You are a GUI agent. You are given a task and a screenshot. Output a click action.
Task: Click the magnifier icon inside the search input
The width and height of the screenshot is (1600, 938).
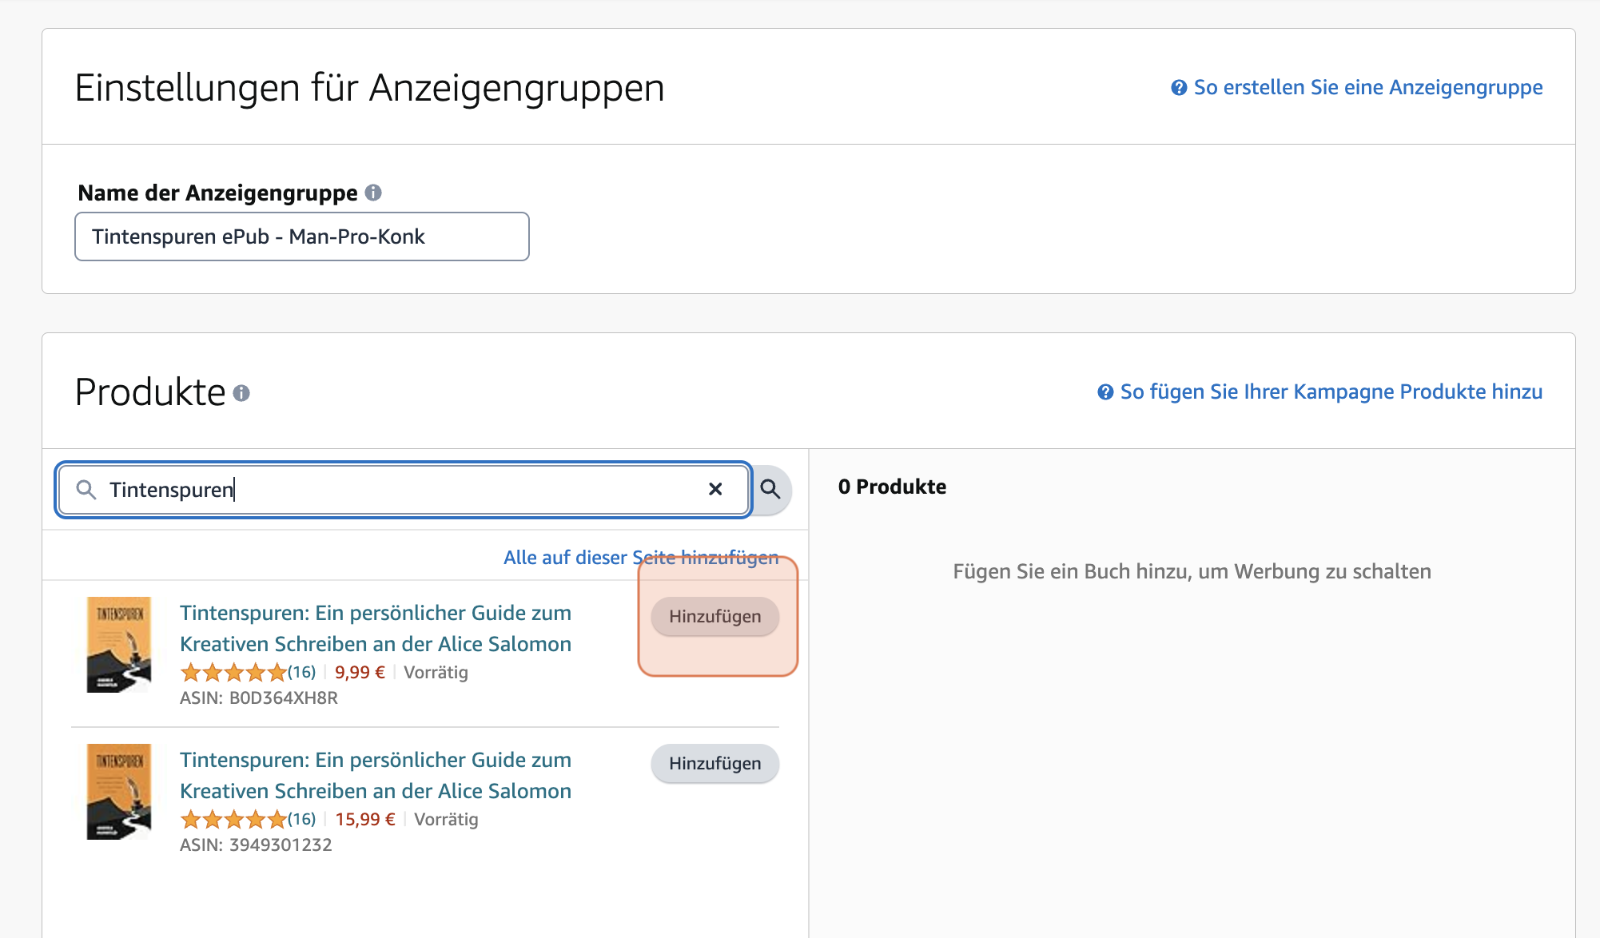[86, 489]
